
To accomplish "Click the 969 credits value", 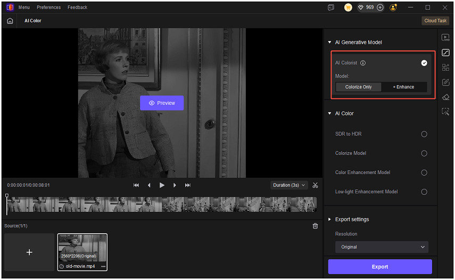I will coord(370,7).
